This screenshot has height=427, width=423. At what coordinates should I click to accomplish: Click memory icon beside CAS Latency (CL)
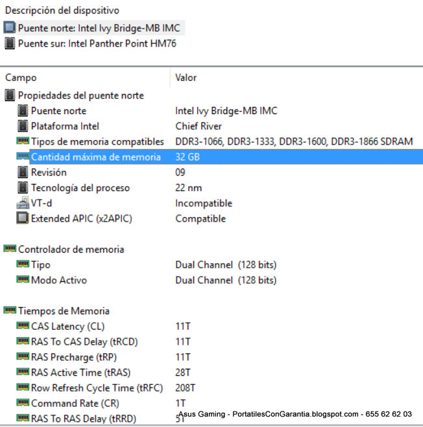coord(23,326)
